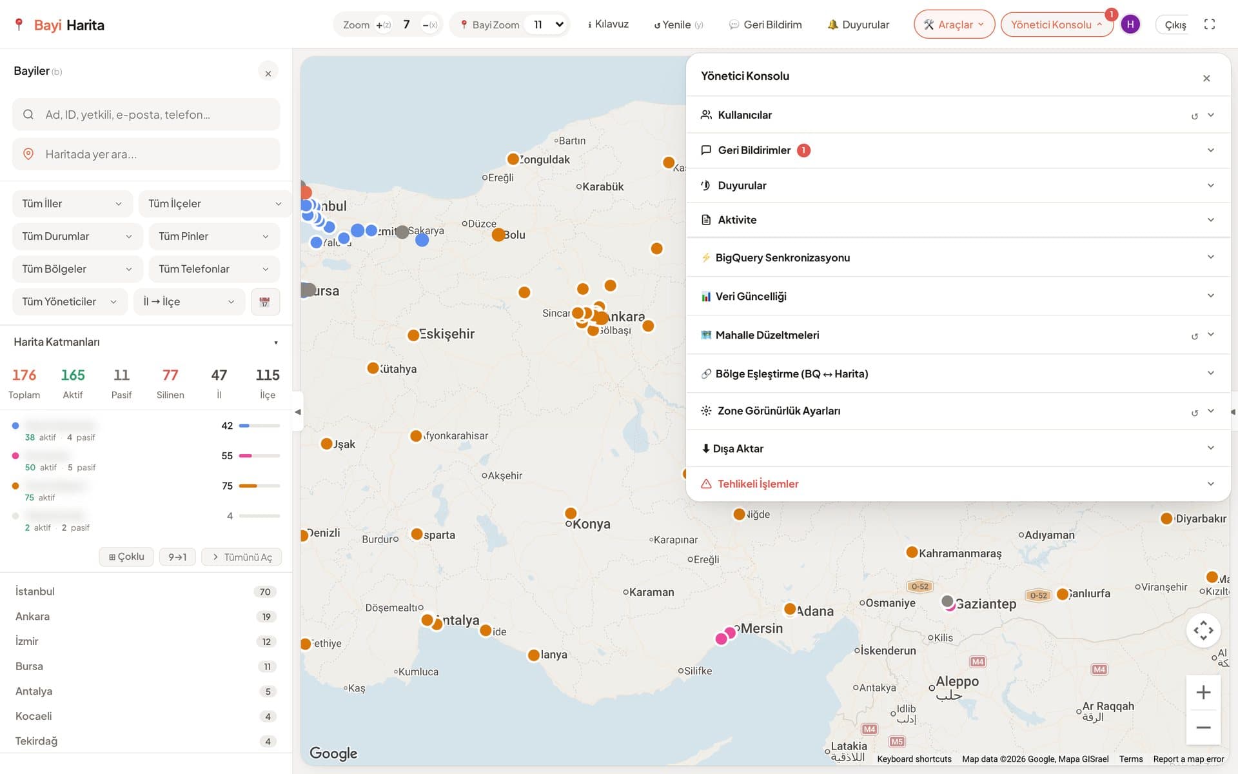Viewport: 1238px width, 774px height.
Task: Click the map camera pan control
Action: point(1203,630)
